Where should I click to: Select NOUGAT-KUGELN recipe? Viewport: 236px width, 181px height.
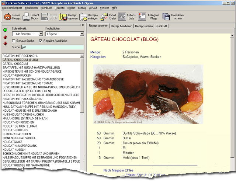41,150
